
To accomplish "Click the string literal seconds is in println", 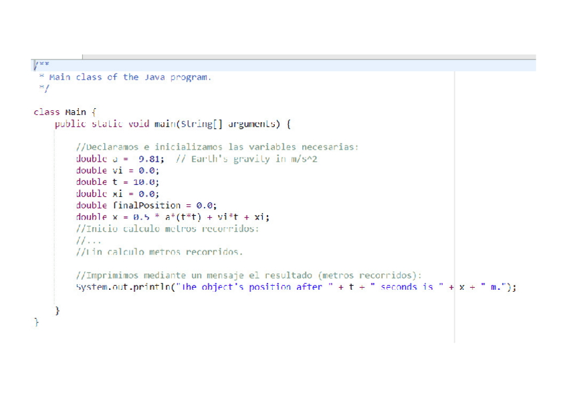I will 408,286.
